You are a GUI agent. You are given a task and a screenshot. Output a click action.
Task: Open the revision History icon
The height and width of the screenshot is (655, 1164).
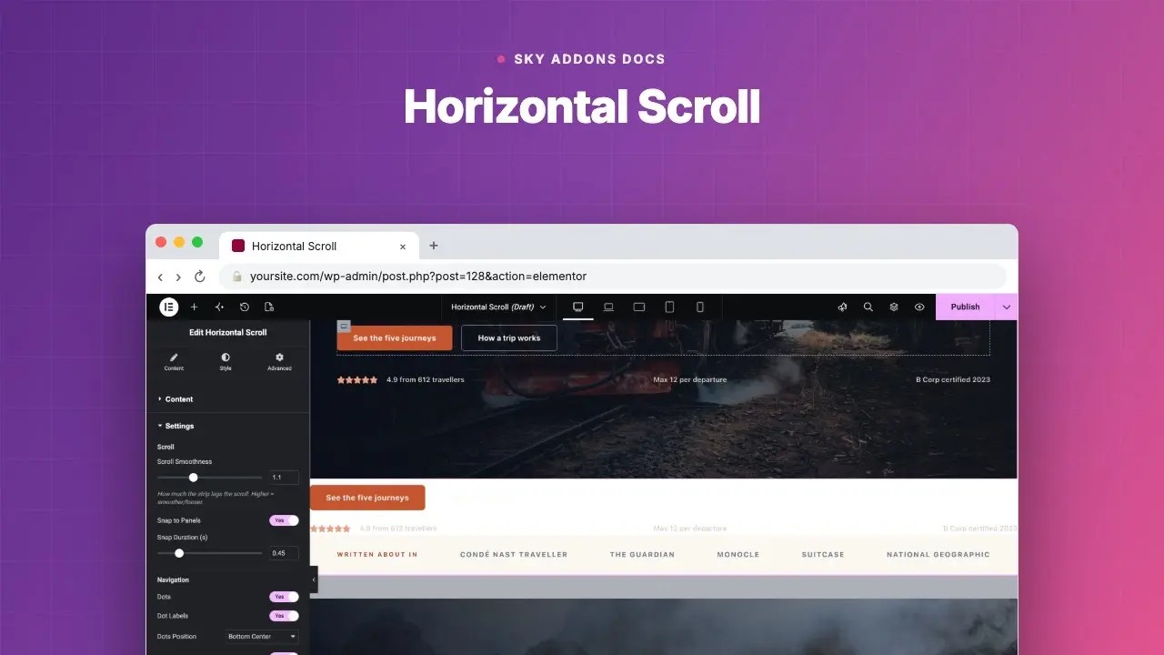pos(244,307)
